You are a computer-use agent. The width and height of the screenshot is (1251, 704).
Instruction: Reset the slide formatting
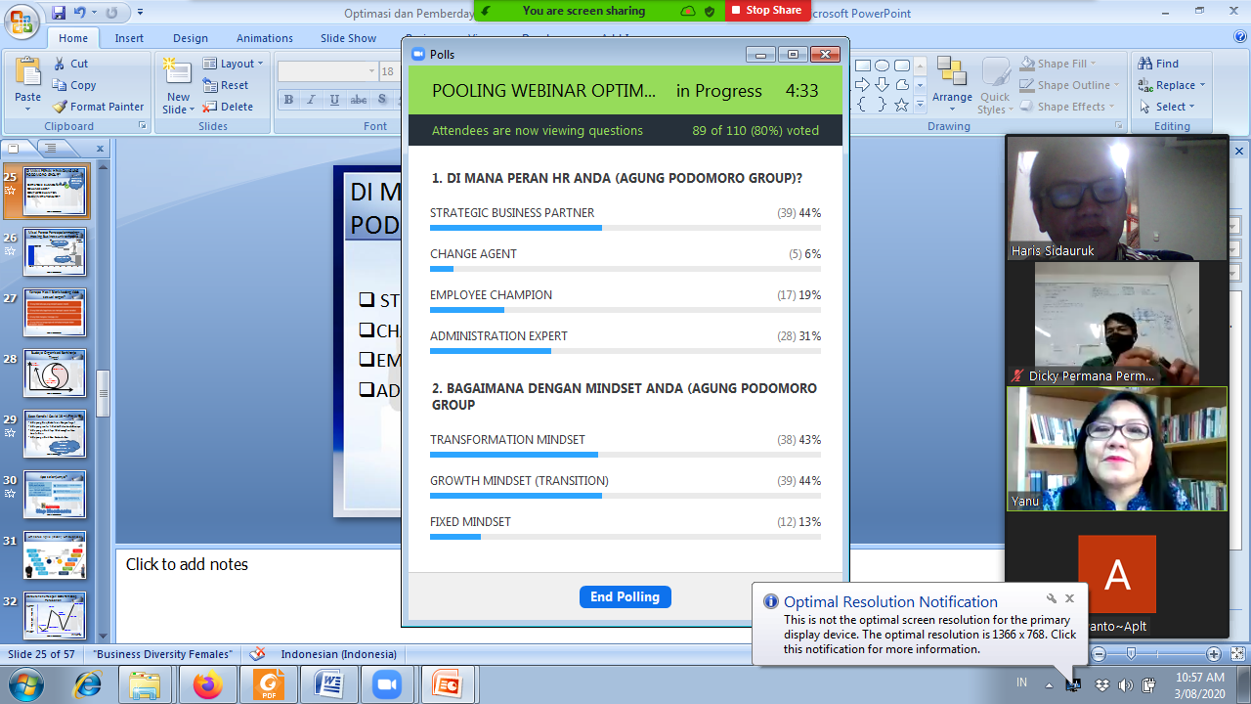pyautogui.click(x=226, y=85)
